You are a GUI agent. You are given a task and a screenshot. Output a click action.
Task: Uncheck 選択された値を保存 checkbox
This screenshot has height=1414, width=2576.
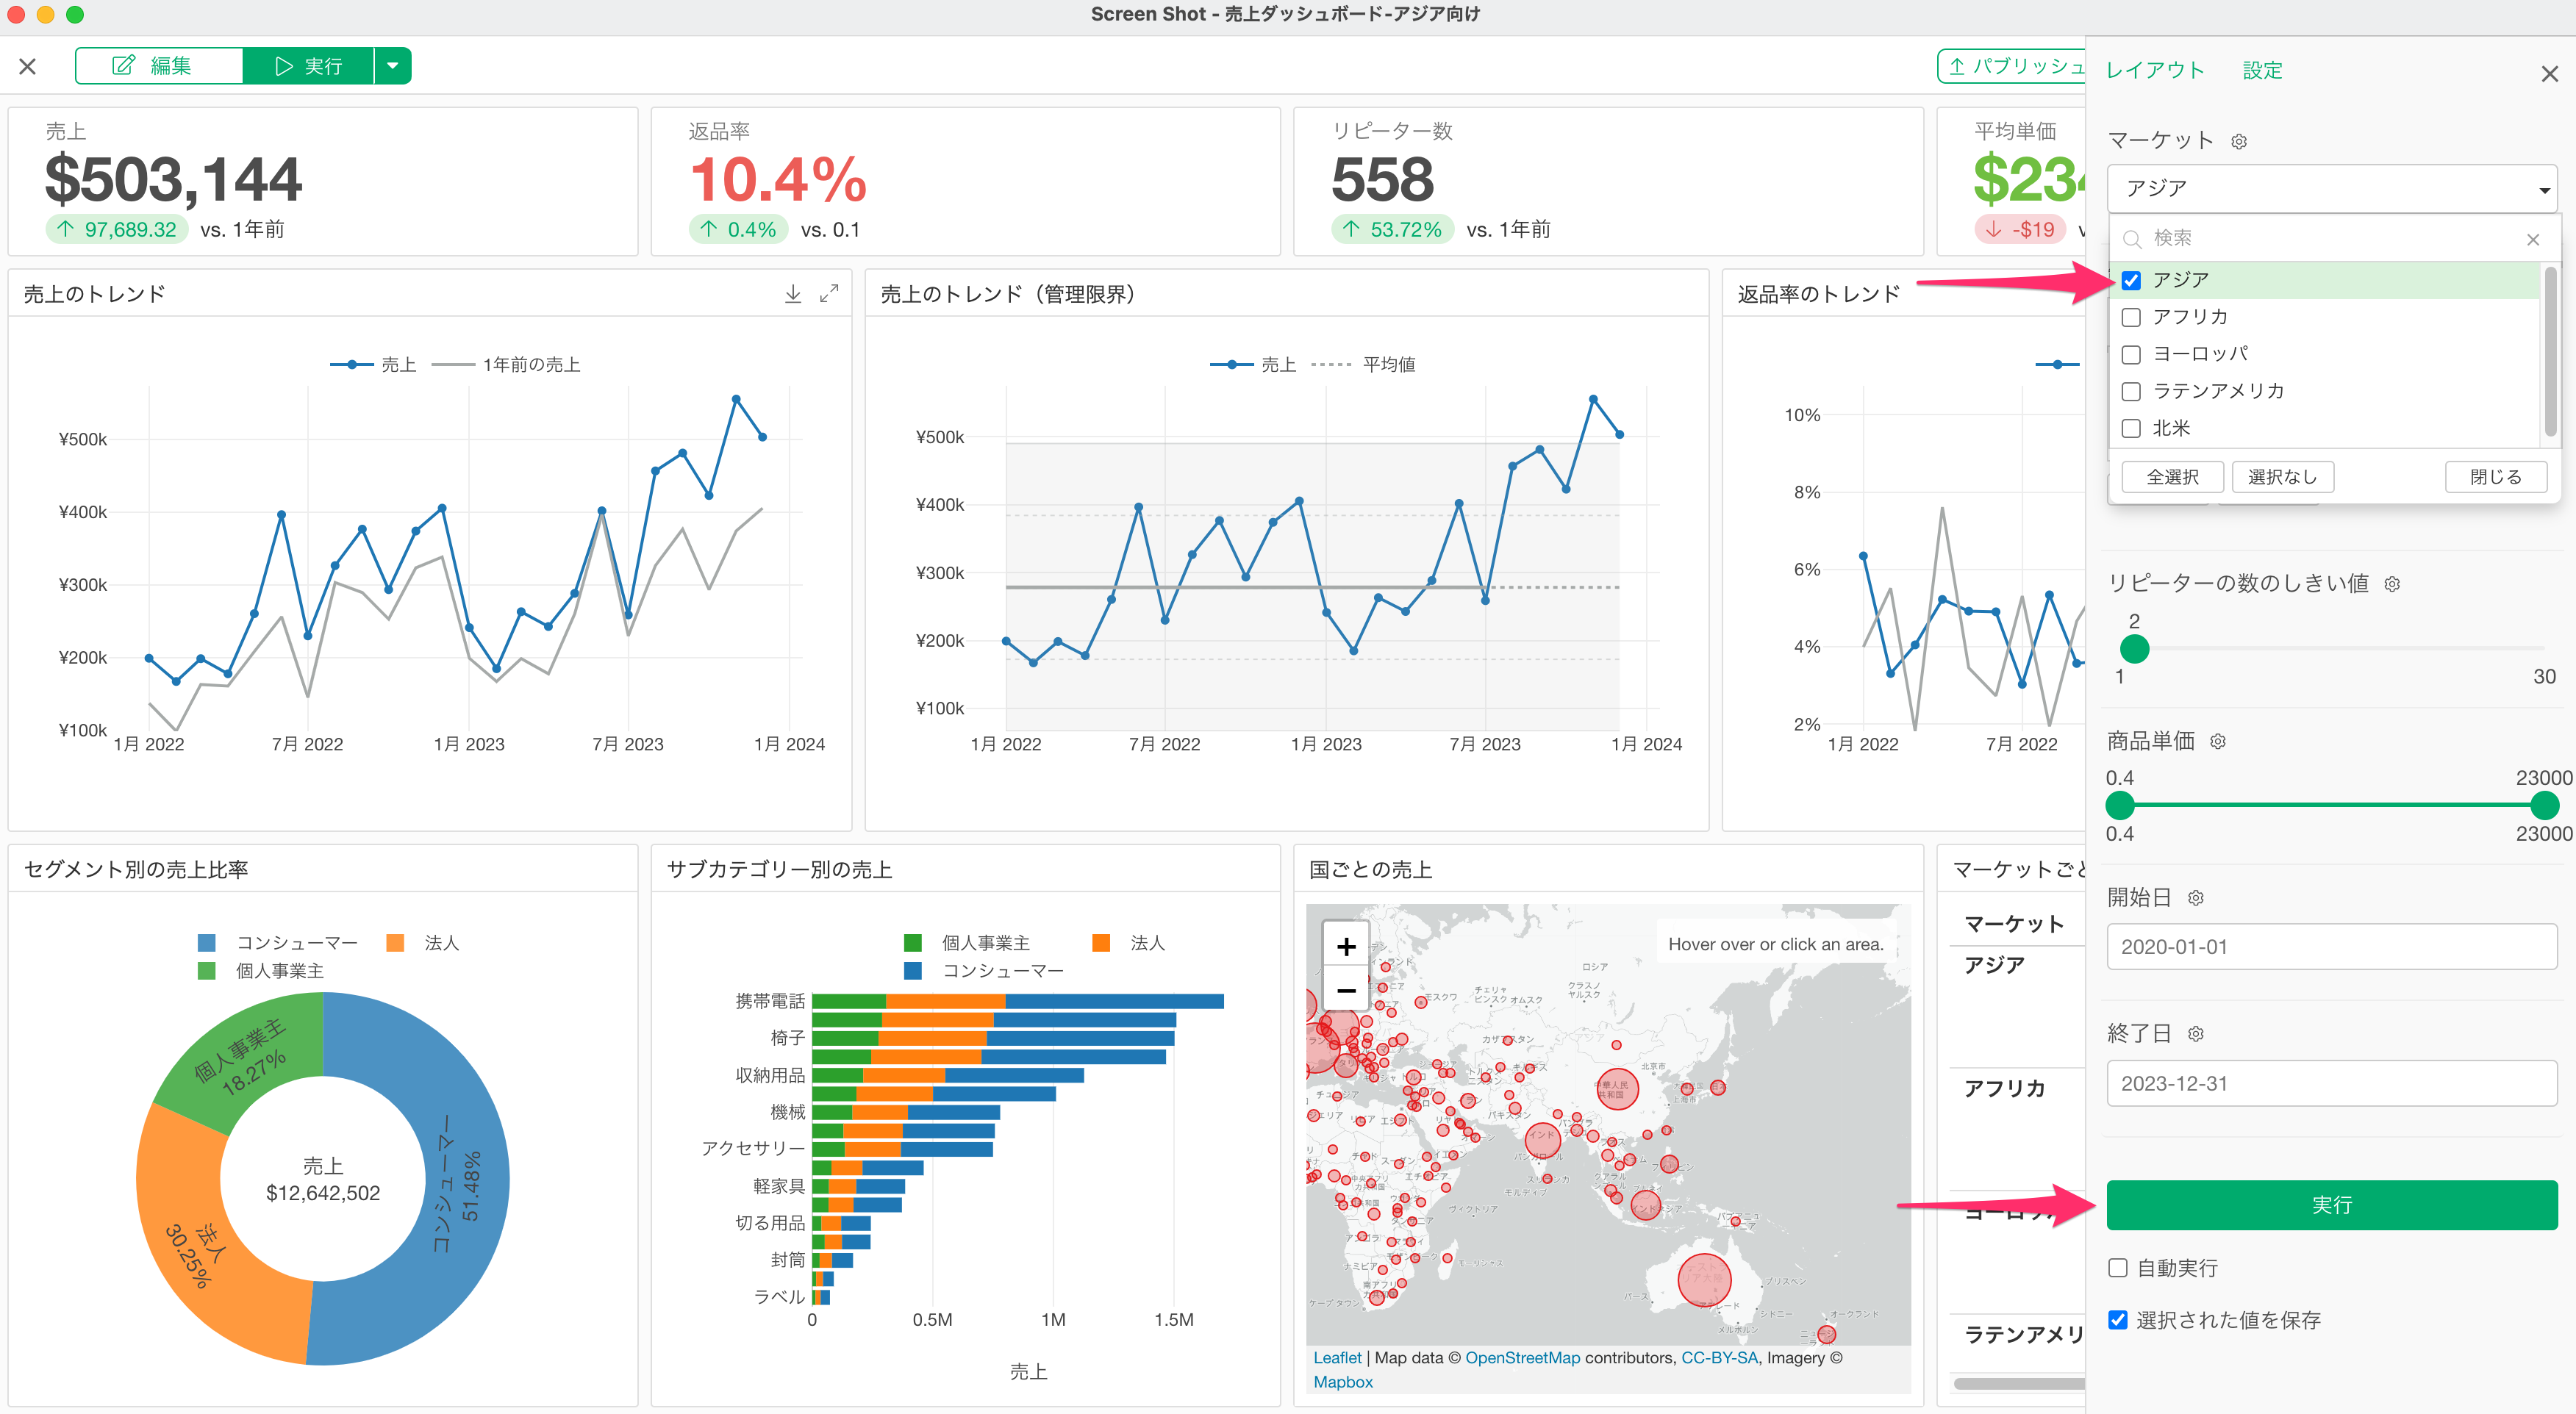[x=2117, y=1320]
